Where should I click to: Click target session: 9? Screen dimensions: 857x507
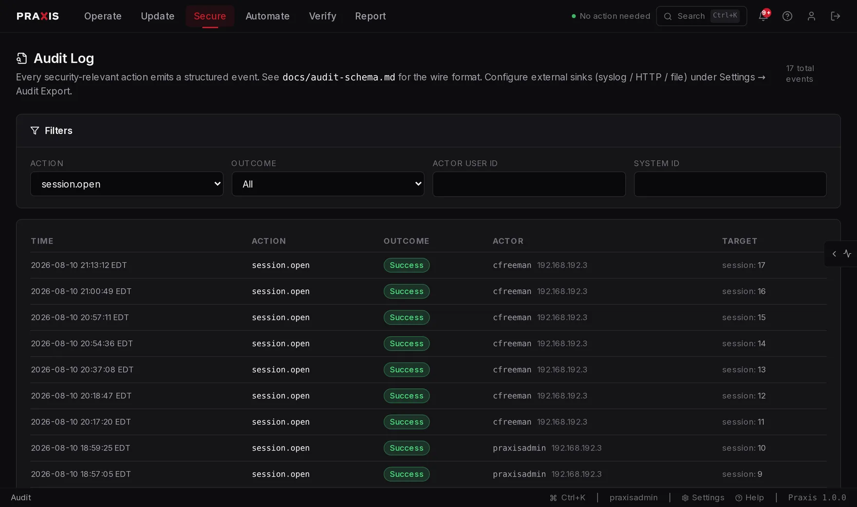coord(742,474)
